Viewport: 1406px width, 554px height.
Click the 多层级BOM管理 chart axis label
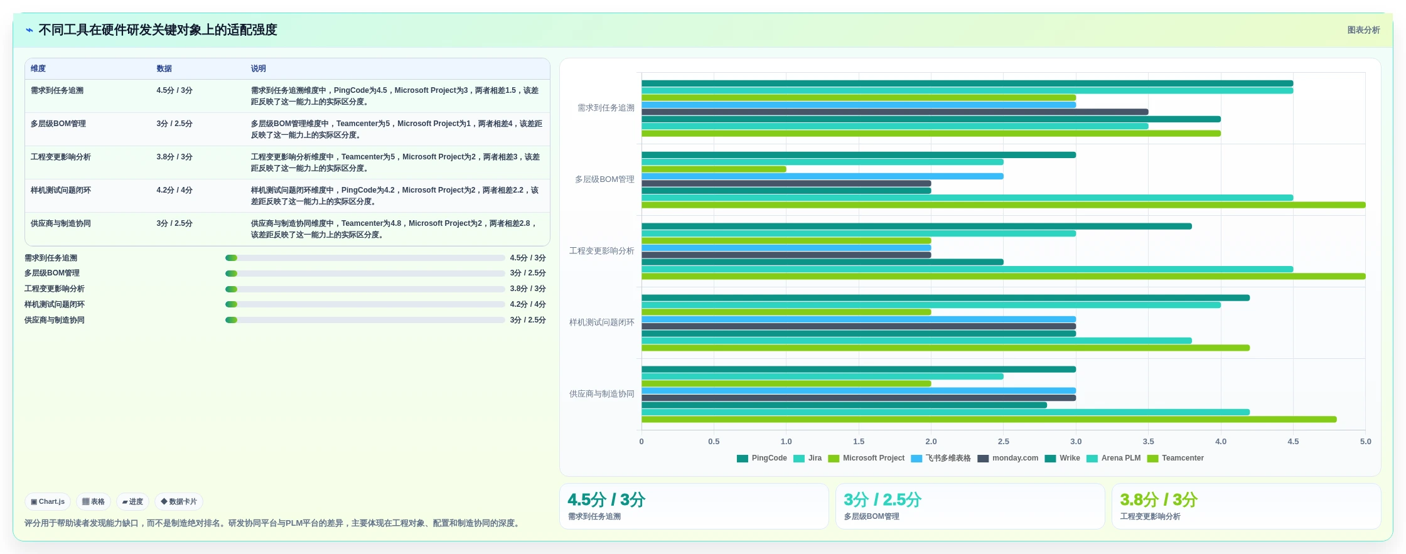pos(604,179)
